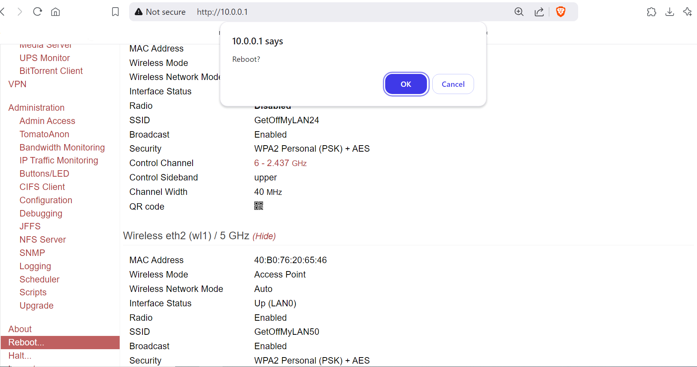
Task: Open the Scheduler page
Action: (x=40, y=279)
